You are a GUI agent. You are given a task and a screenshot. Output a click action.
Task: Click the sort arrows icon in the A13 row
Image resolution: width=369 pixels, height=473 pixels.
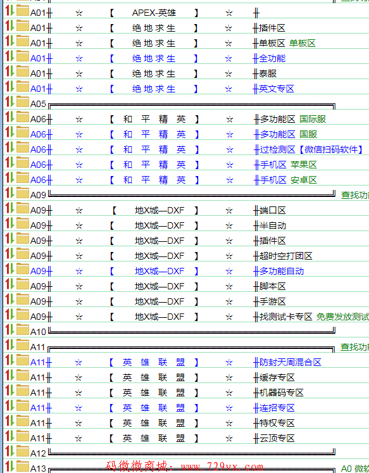[x=9, y=466]
